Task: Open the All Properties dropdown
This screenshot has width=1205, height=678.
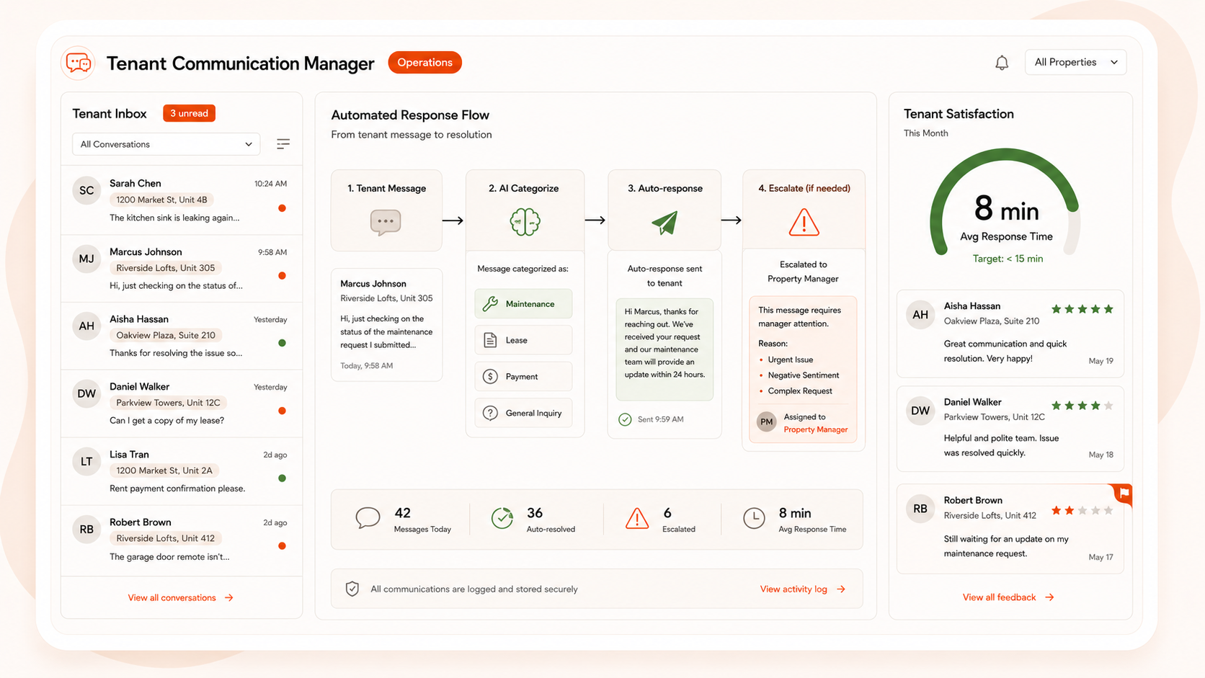Action: pos(1075,62)
